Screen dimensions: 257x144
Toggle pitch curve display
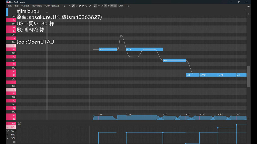102,6
